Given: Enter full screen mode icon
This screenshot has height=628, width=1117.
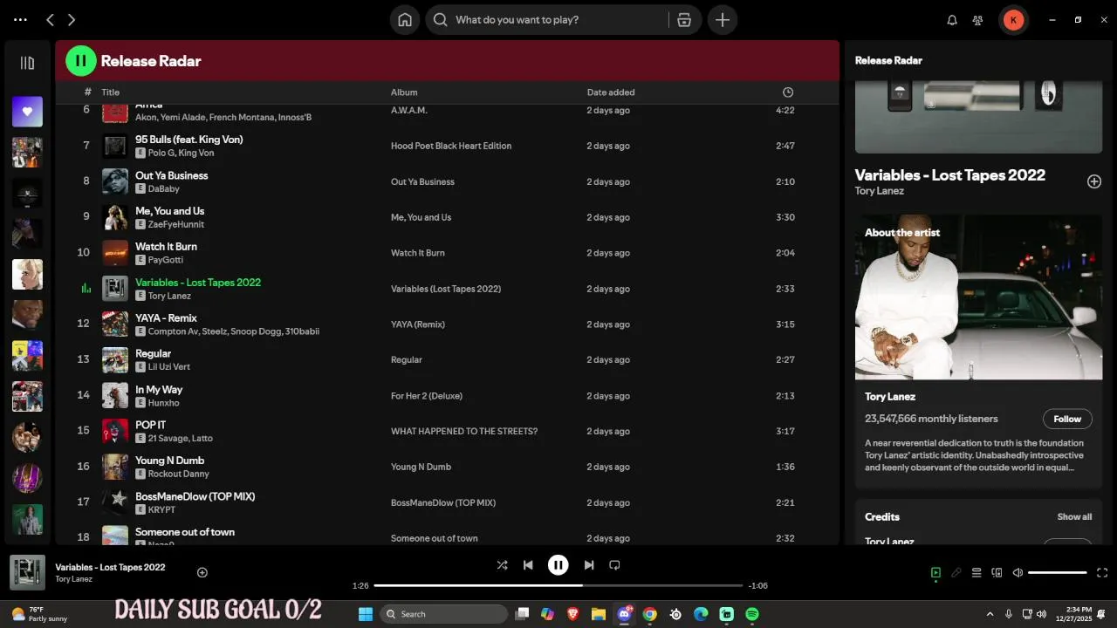Looking at the screenshot, I should pyautogui.click(x=1102, y=573).
